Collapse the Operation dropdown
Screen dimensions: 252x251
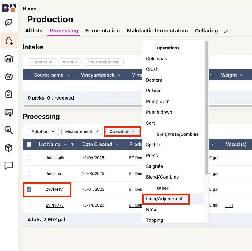pos(122,131)
